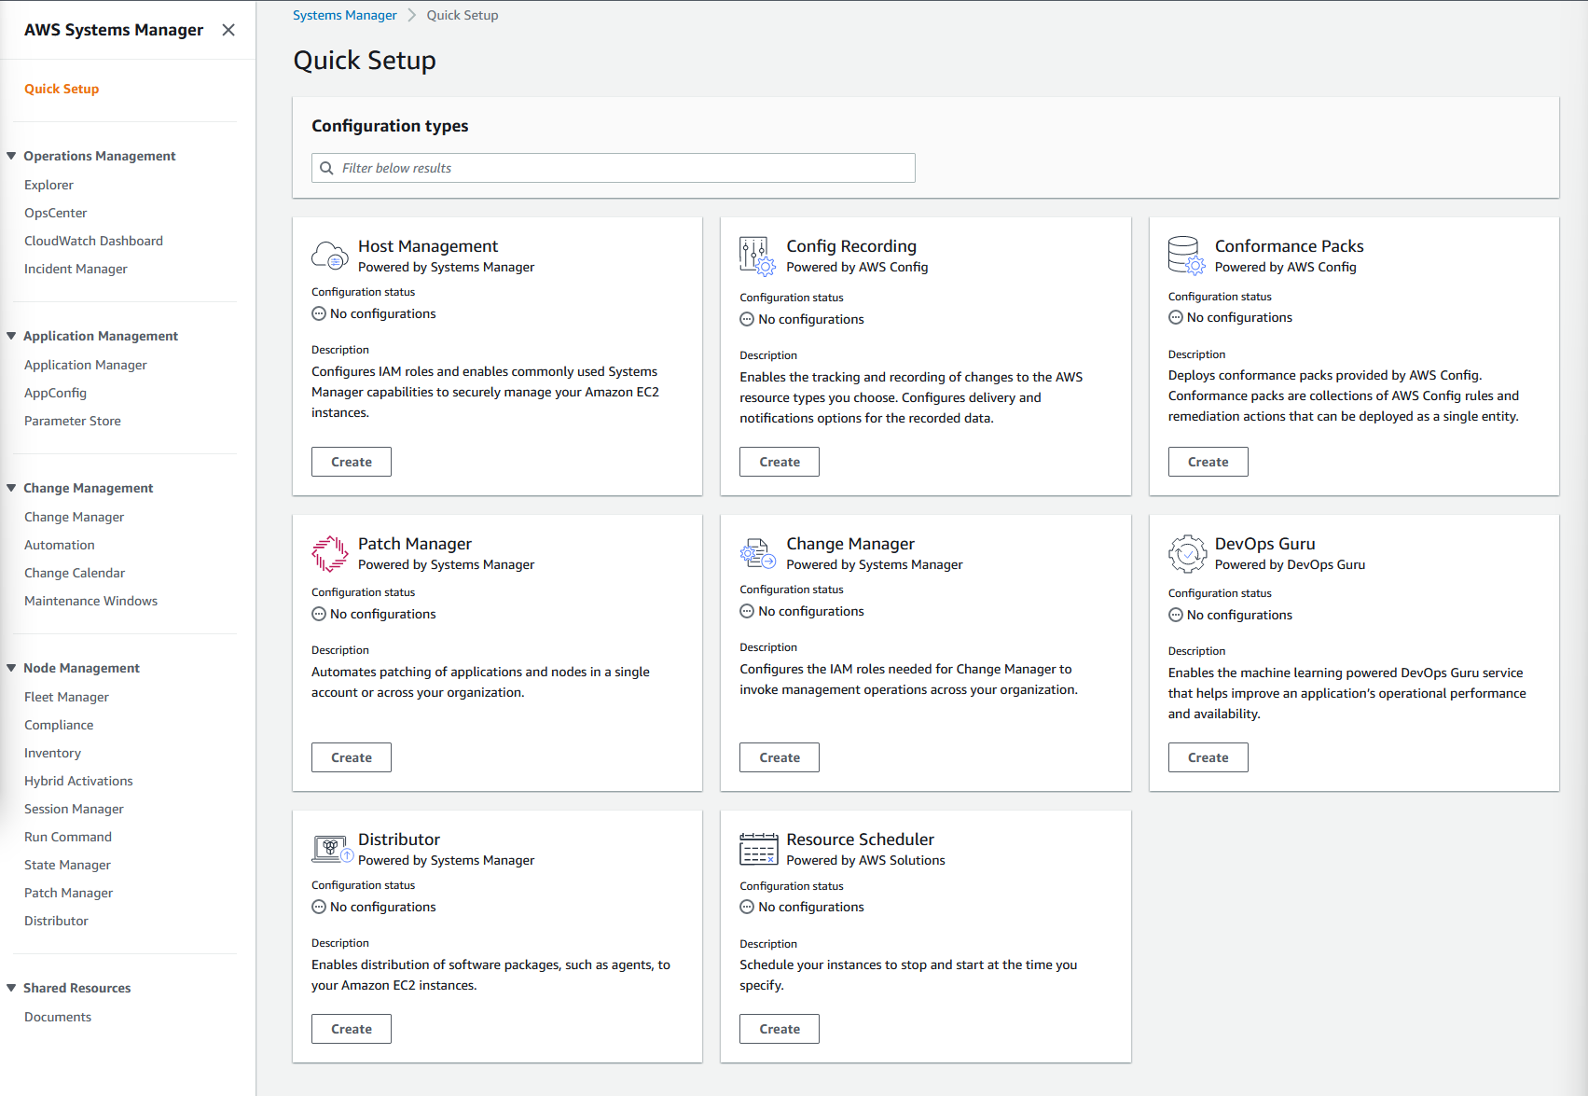Open Run Command

pyautogui.click(x=68, y=837)
